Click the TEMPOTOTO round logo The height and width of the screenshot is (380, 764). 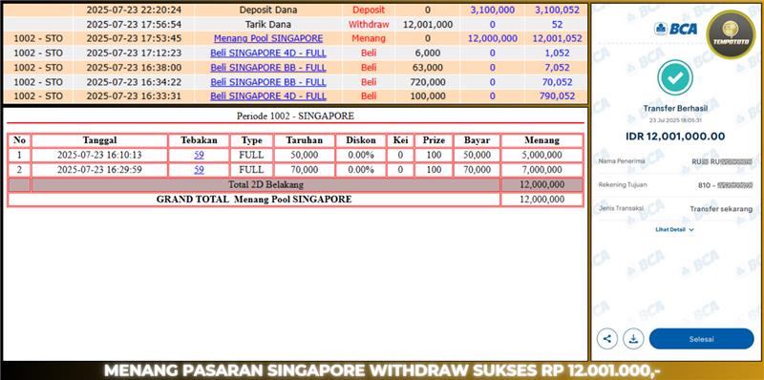tap(731, 34)
